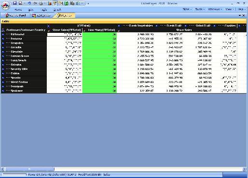Expand the Richmond row
This screenshot has width=248, height=178.
3,34
